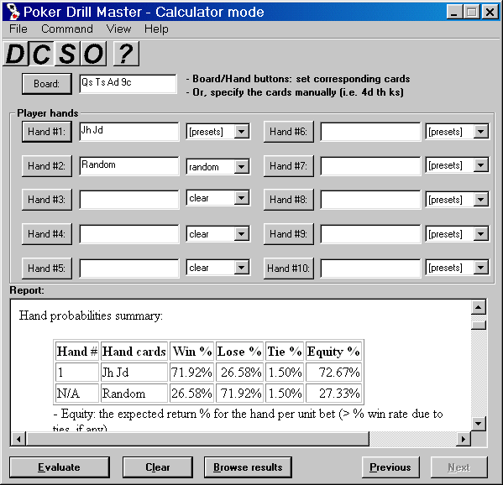Open the Hand #9 presets dropdown
Viewport: 503px width, 485px height.
pyautogui.click(x=458, y=234)
